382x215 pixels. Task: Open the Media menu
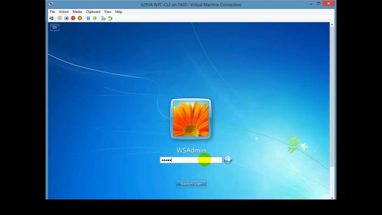click(x=77, y=12)
